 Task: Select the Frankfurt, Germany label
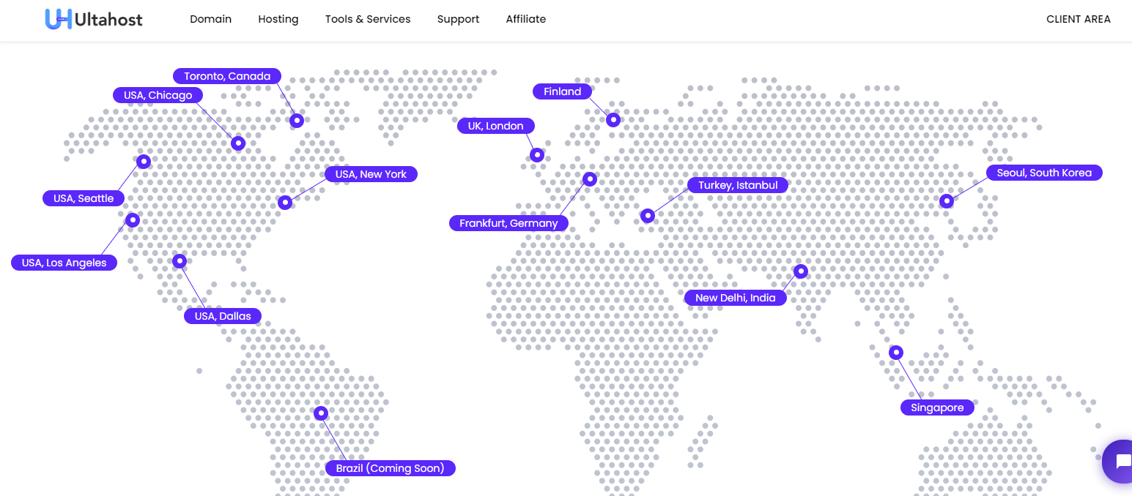pyautogui.click(x=508, y=223)
